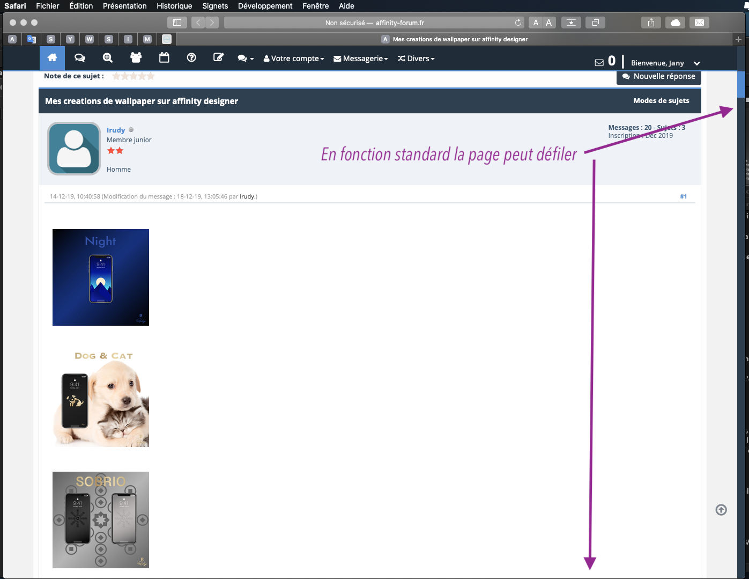Viewport: 749px width, 579px height.
Task: Open the Votre compte dropdown
Action: (x=294, y=58)
